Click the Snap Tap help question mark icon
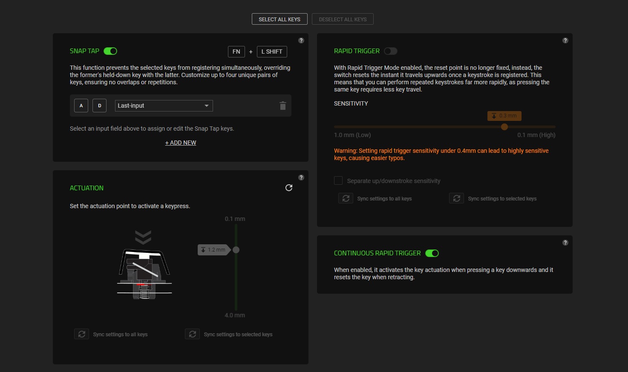The image size is (628, 372). 301,40
